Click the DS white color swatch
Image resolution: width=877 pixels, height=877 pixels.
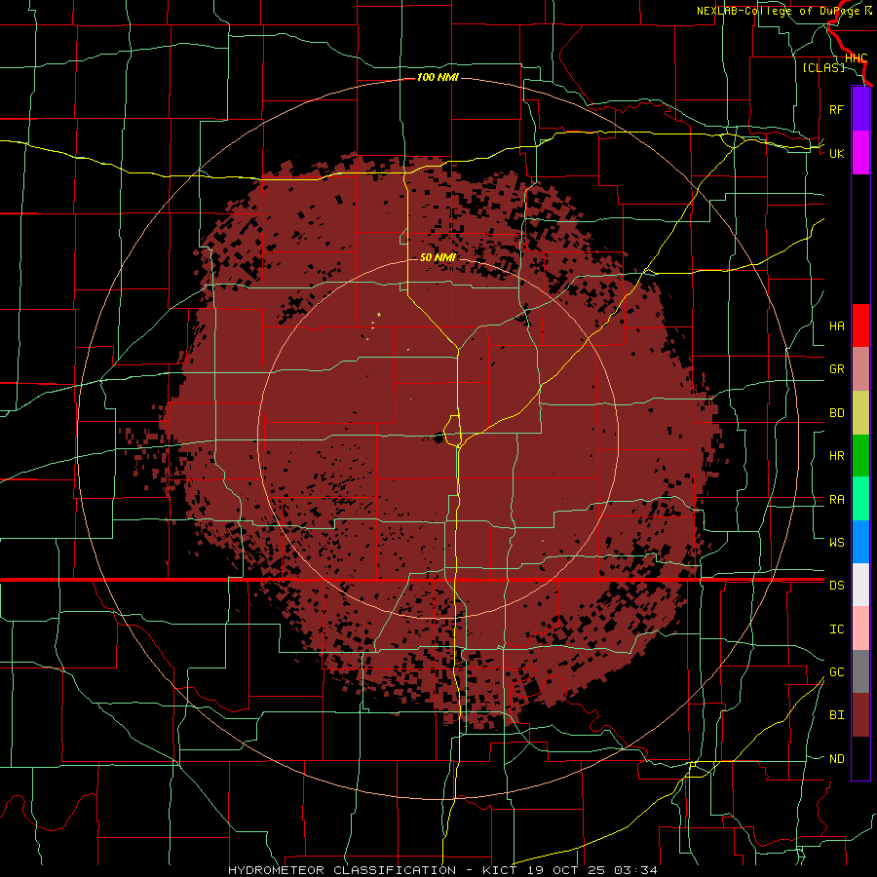860,585
